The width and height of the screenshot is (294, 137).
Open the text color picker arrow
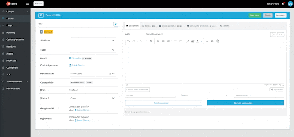201,41
